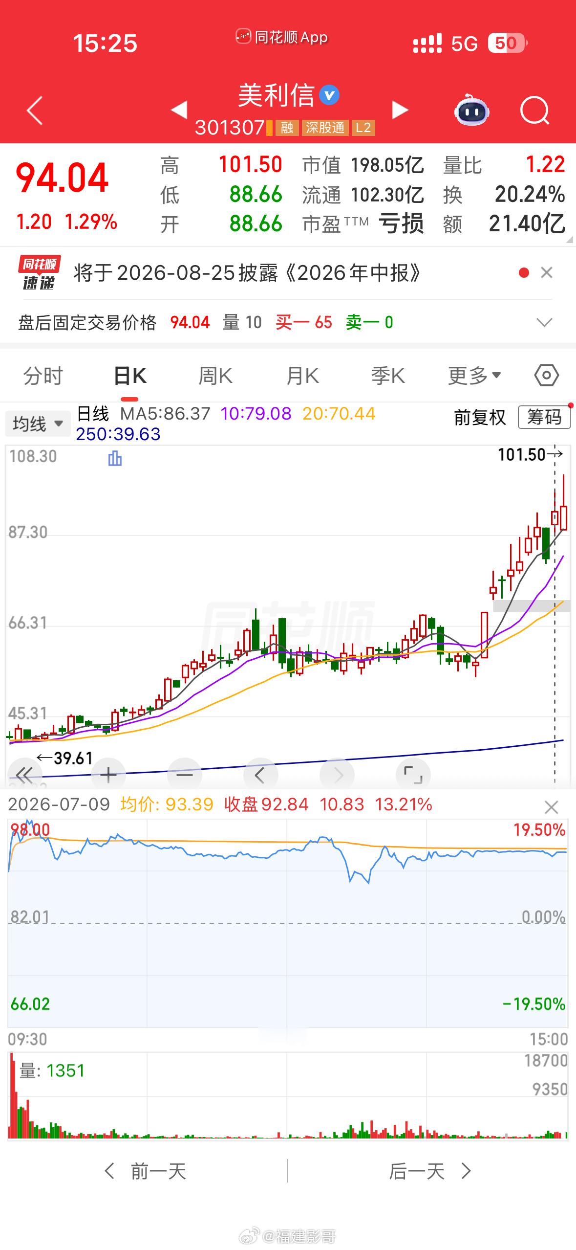Tap the 收盘92.84 closing price label
This screenshot has width=576, height=1250.
(x=266, y=804)
